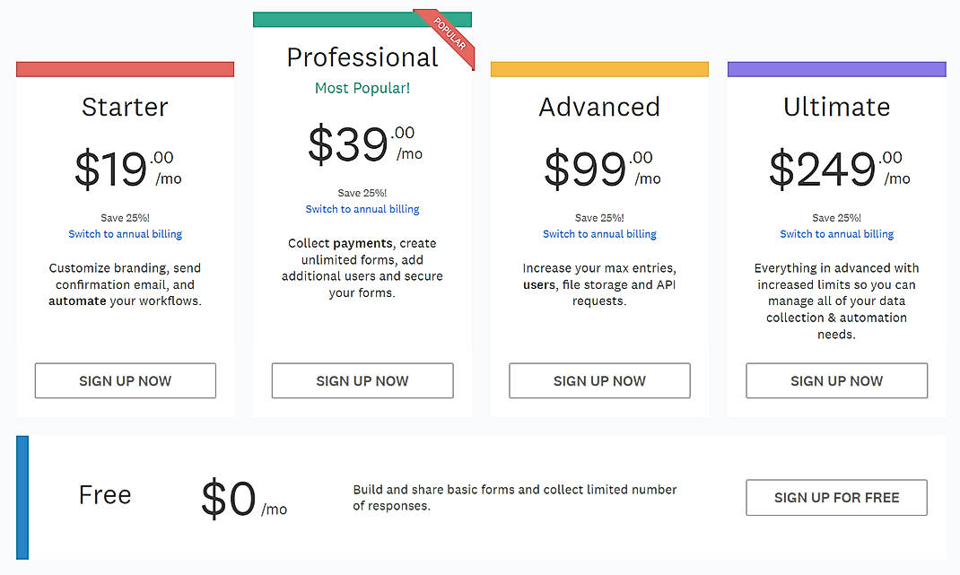Click Sign Up Now for the Ultimate plan
The height and width of the screenshot is (575, 960).
click(x=835, y=380)
